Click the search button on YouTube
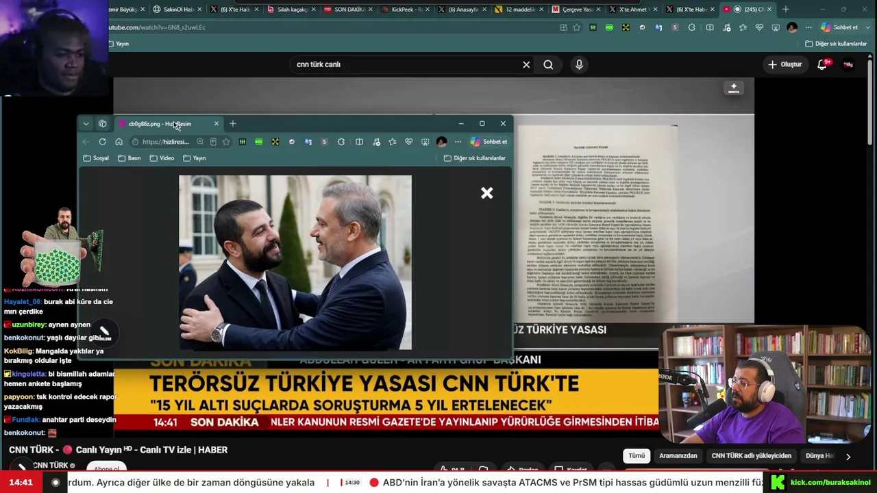Screen dimensions: 877x493 (x=548, y=64)
